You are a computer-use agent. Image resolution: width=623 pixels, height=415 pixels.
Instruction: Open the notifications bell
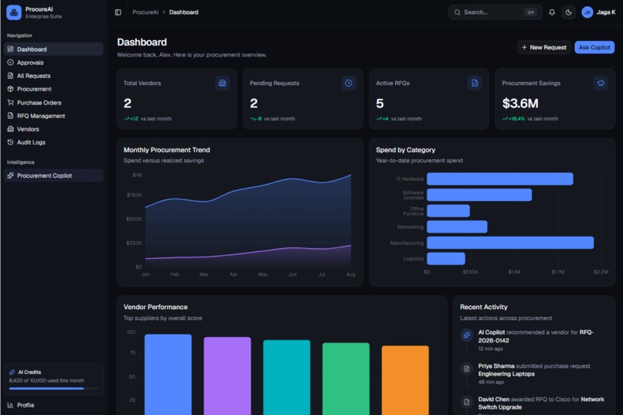click(x=552, y=12)
